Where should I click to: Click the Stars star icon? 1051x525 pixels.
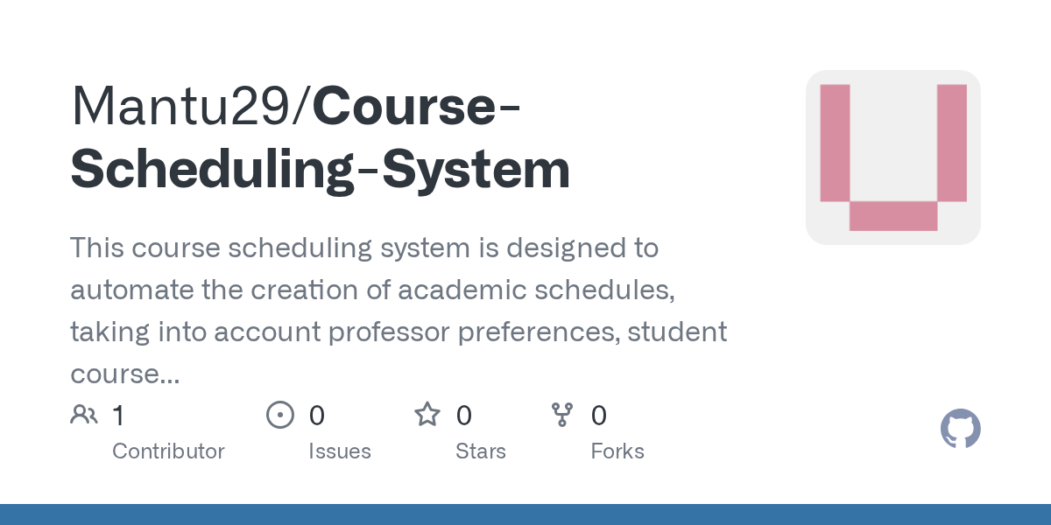coord(427,415)
